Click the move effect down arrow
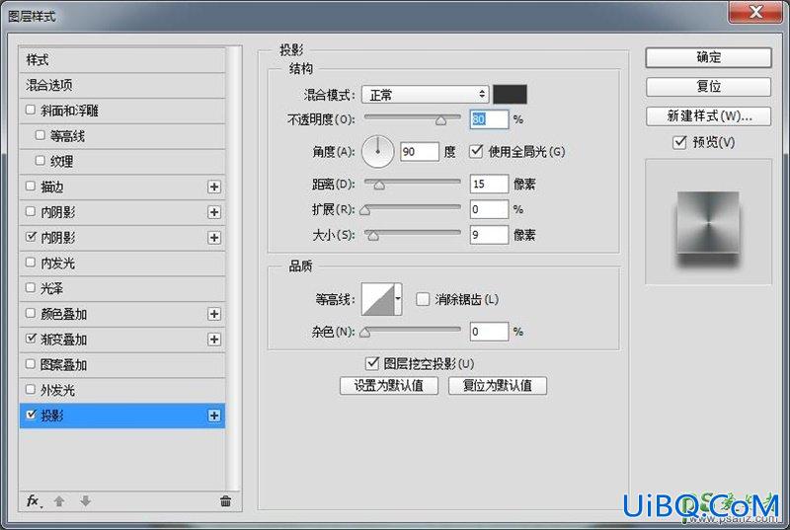The height and width of the screenshot is (530, 790). click(x=86, y=501)
